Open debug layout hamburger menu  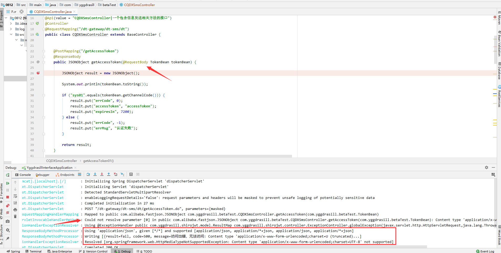pyautogui.click(x=80, y=175)
